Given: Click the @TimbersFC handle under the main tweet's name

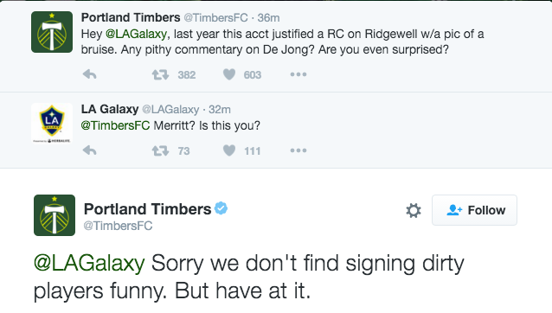Looking at the screenshot, I should [118, 226].
